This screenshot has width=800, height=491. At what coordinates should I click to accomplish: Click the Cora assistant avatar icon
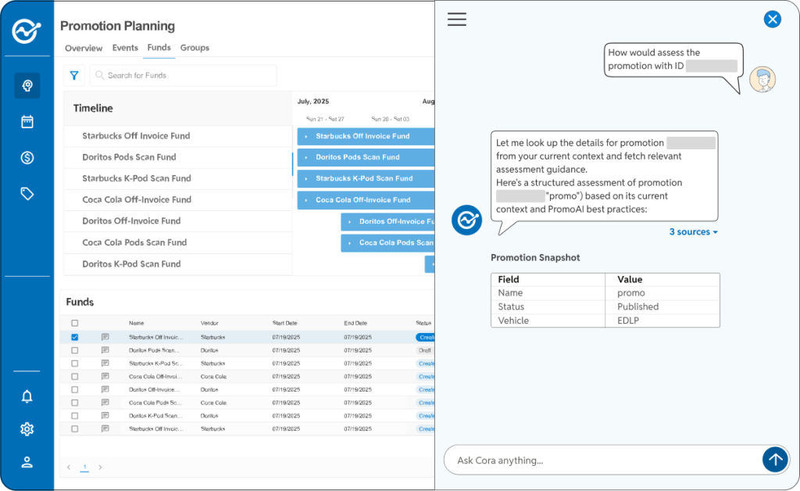pos(466,220)
